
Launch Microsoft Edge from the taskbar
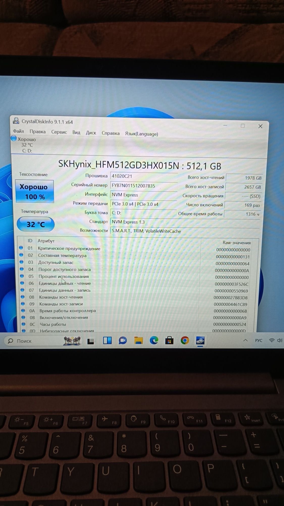tap(154, 341)
